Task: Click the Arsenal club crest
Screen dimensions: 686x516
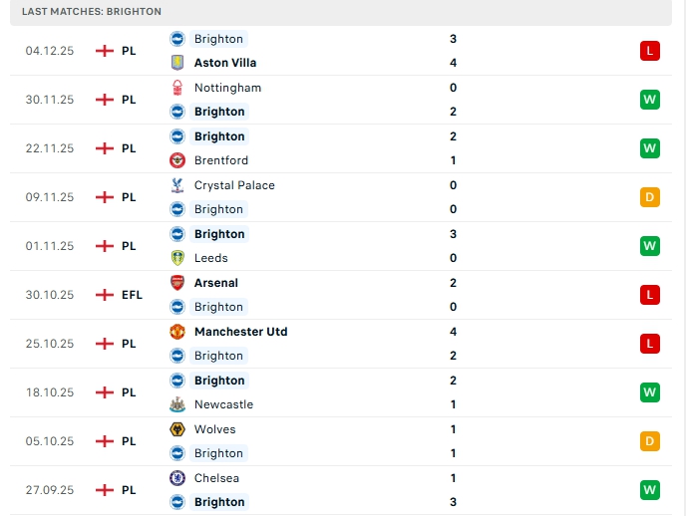Action: point(177,283)
